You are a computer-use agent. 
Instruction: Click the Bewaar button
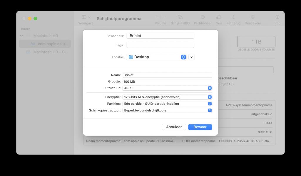point(200,127)
